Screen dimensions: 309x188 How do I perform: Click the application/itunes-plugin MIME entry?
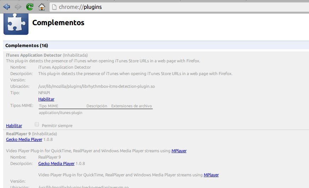coord(61,113)
